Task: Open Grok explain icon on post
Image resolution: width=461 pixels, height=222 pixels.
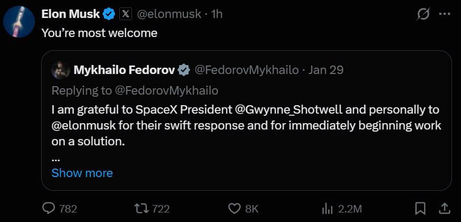Action: click(423, 14)
